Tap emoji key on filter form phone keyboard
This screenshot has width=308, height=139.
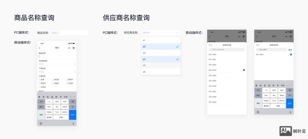pos(73,107)
